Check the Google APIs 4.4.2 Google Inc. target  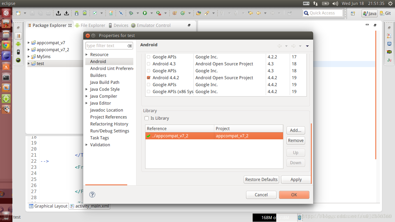click(x=149, y=85)
